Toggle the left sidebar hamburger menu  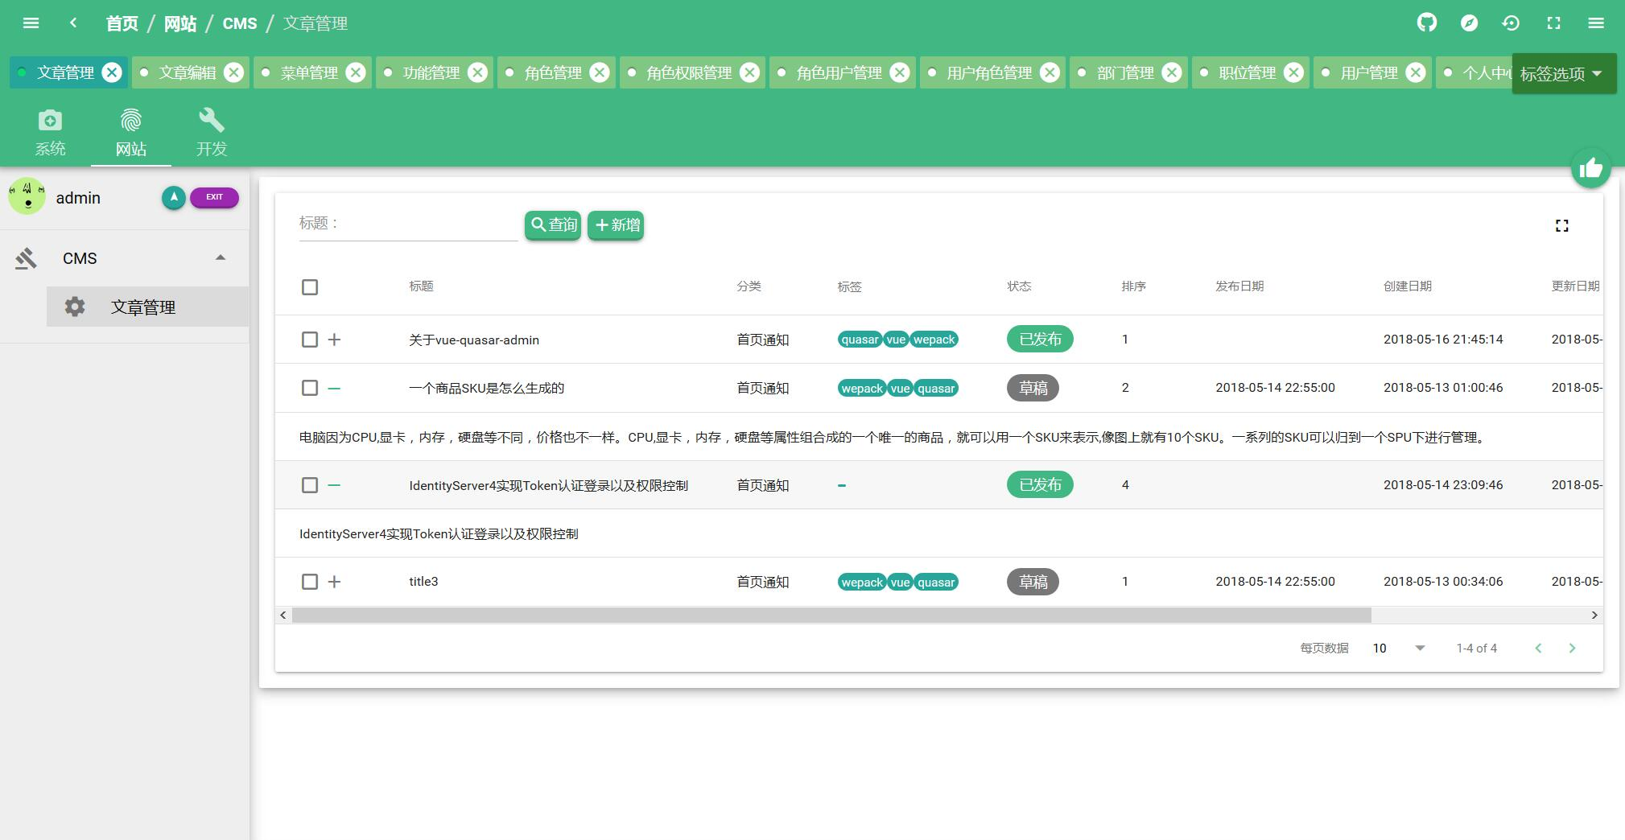click(31, 23)
